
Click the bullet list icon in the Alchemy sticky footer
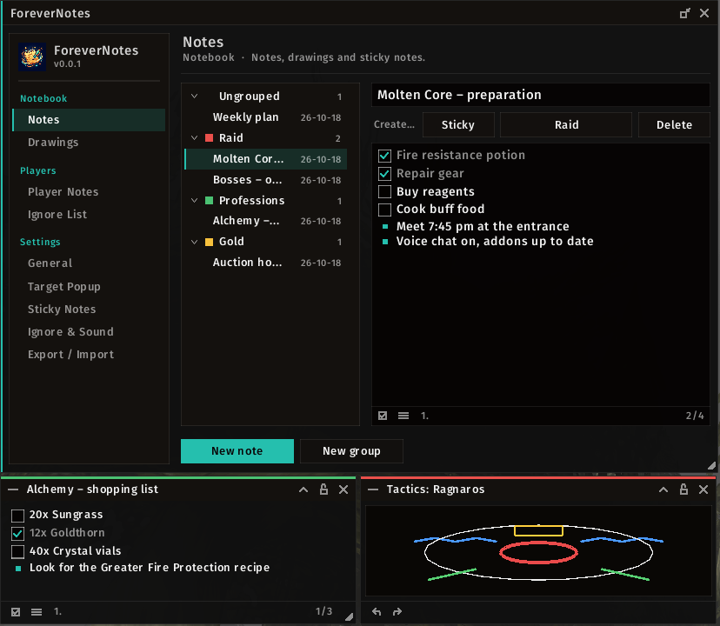pyautogui.click(x=37, y=612)
